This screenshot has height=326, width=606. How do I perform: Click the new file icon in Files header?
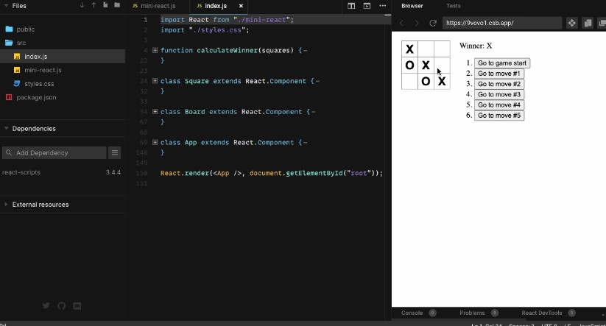[x=105, y=5]
